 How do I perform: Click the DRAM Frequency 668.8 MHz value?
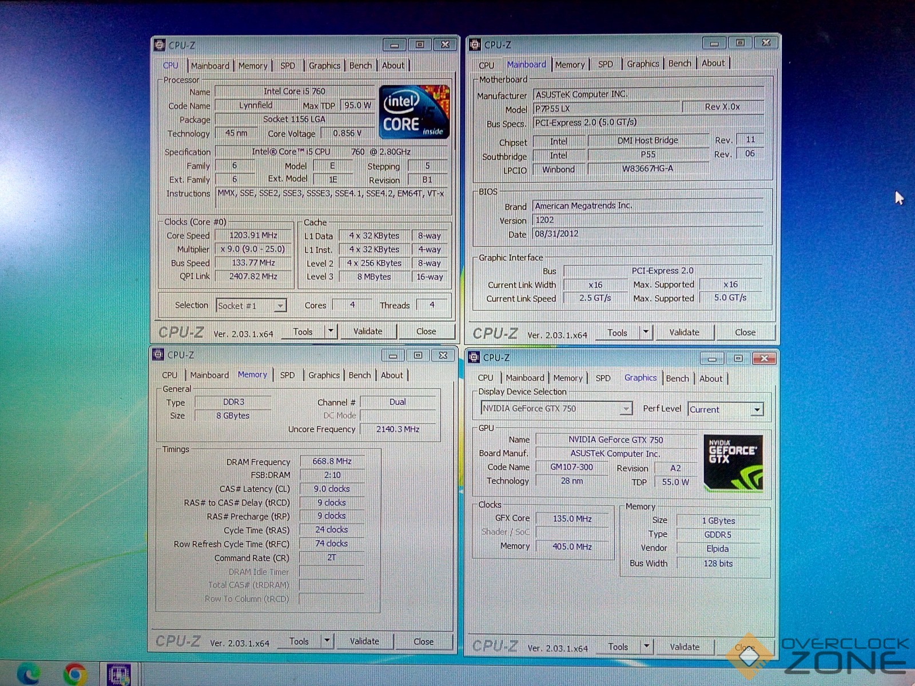point(332,461)
